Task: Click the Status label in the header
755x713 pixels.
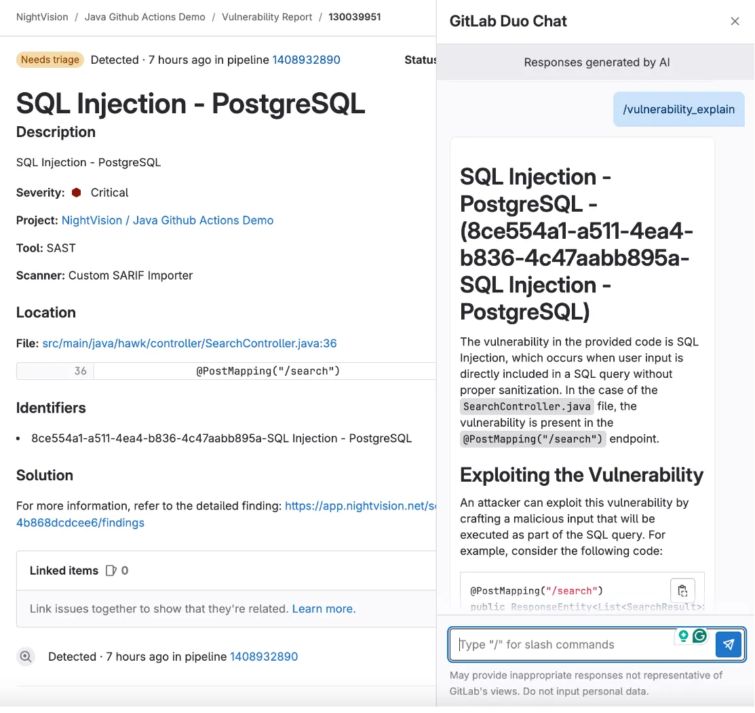Action: pos(420,60)
